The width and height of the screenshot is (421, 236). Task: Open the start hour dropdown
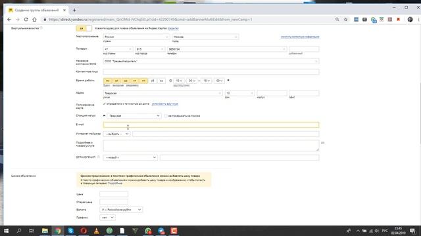click(x=179, y=81)
